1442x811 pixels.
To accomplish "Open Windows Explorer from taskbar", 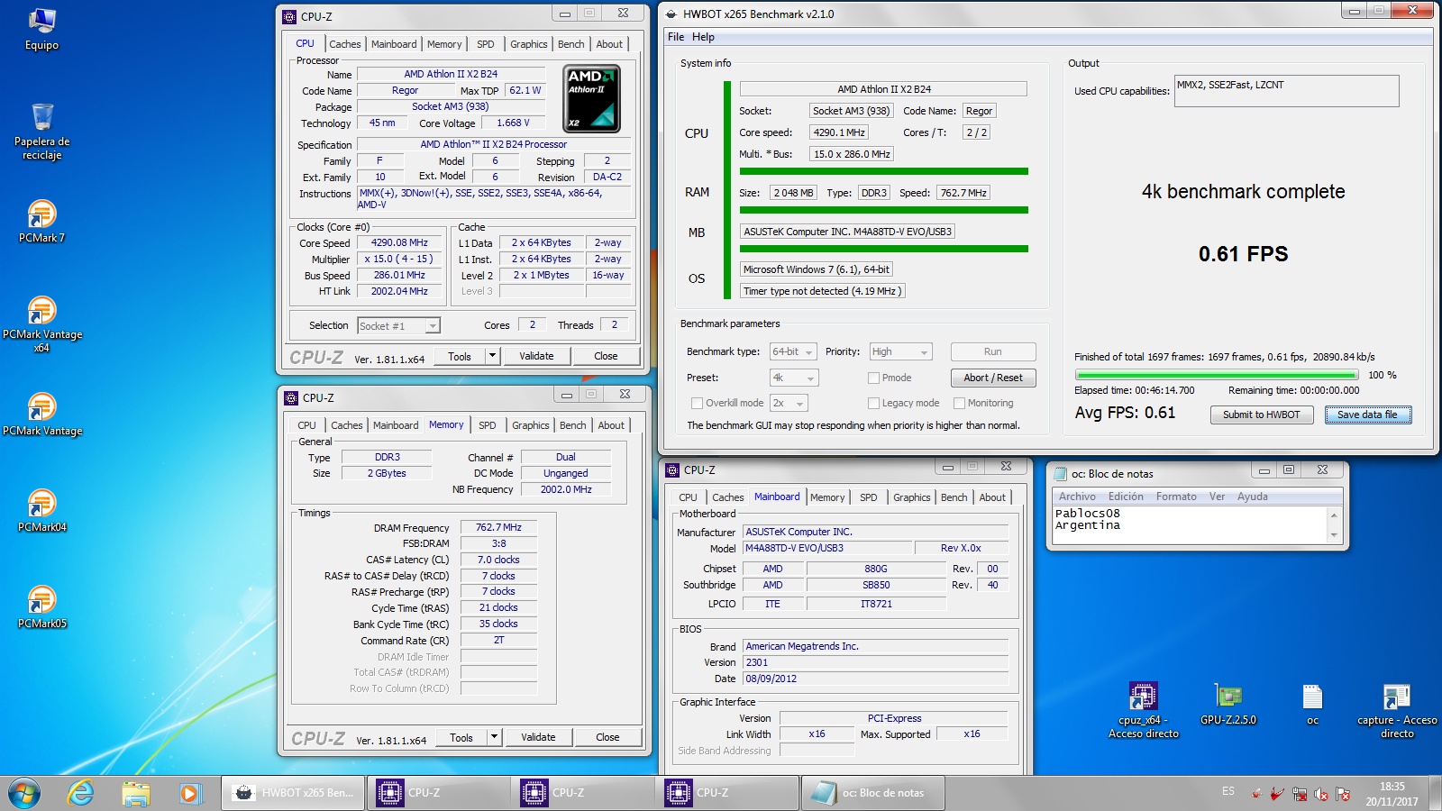I will [135, 793].
